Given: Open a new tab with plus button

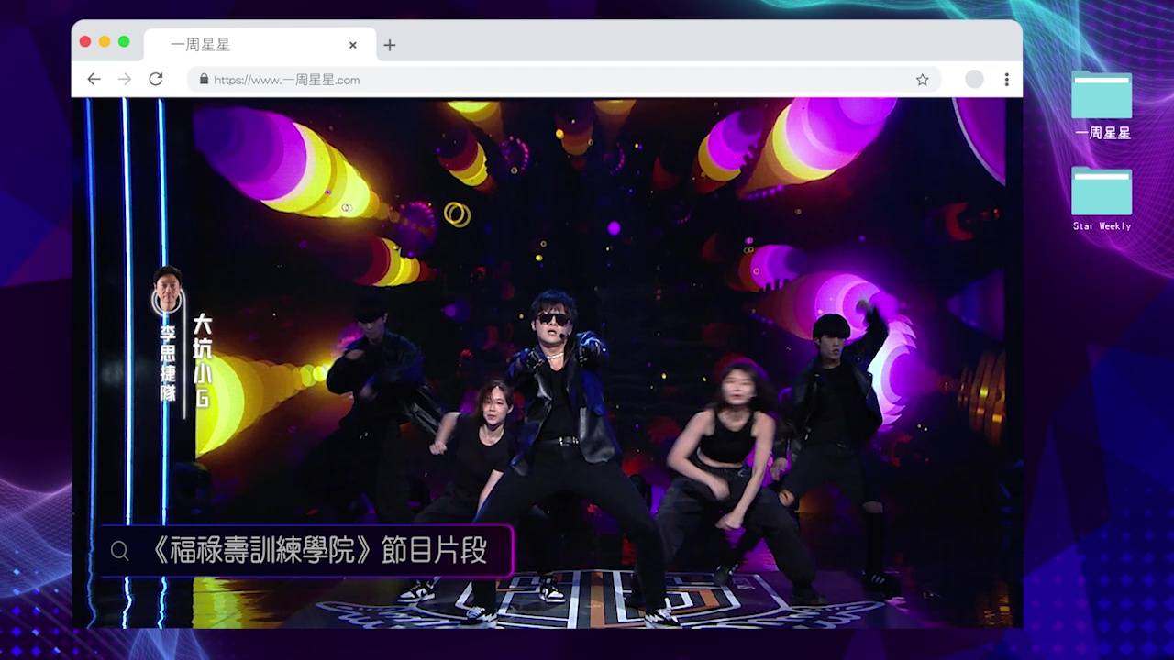Looking at the screenshot, I should [390, 45].
